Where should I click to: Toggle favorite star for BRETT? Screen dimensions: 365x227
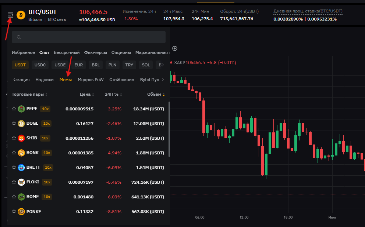click(14, 168)
